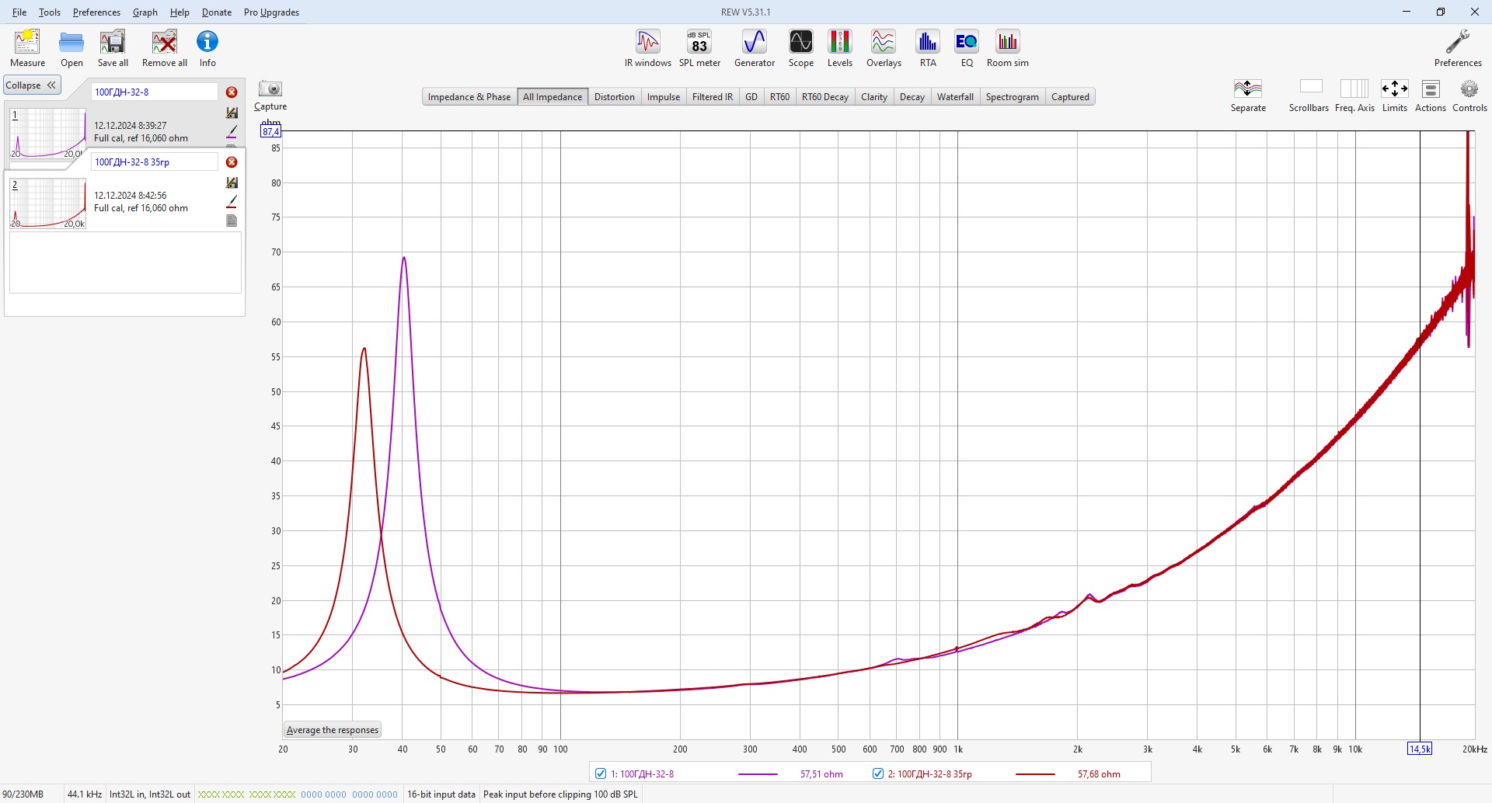Remove measurement 100ГДН-32-8 with red X
This screenshot has width=1492, height=803.
tap(232, 92)
